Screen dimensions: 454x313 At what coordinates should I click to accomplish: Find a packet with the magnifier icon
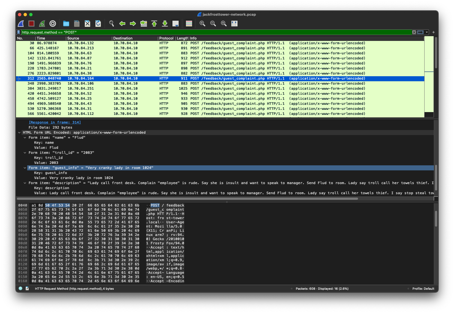coord(112,24)
